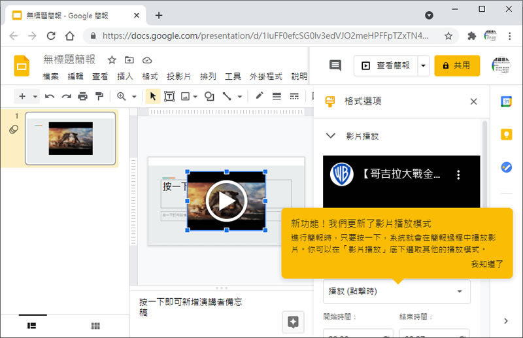Image resolution: width=523 pixels, height=338 pixels.
Task: Open the 格式 menu
Action: pos(150,76)
